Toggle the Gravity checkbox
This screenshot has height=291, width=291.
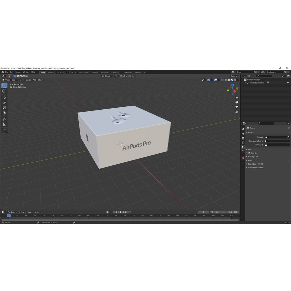249,153
